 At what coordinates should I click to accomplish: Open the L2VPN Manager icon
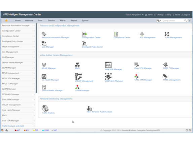coord(77,87)
